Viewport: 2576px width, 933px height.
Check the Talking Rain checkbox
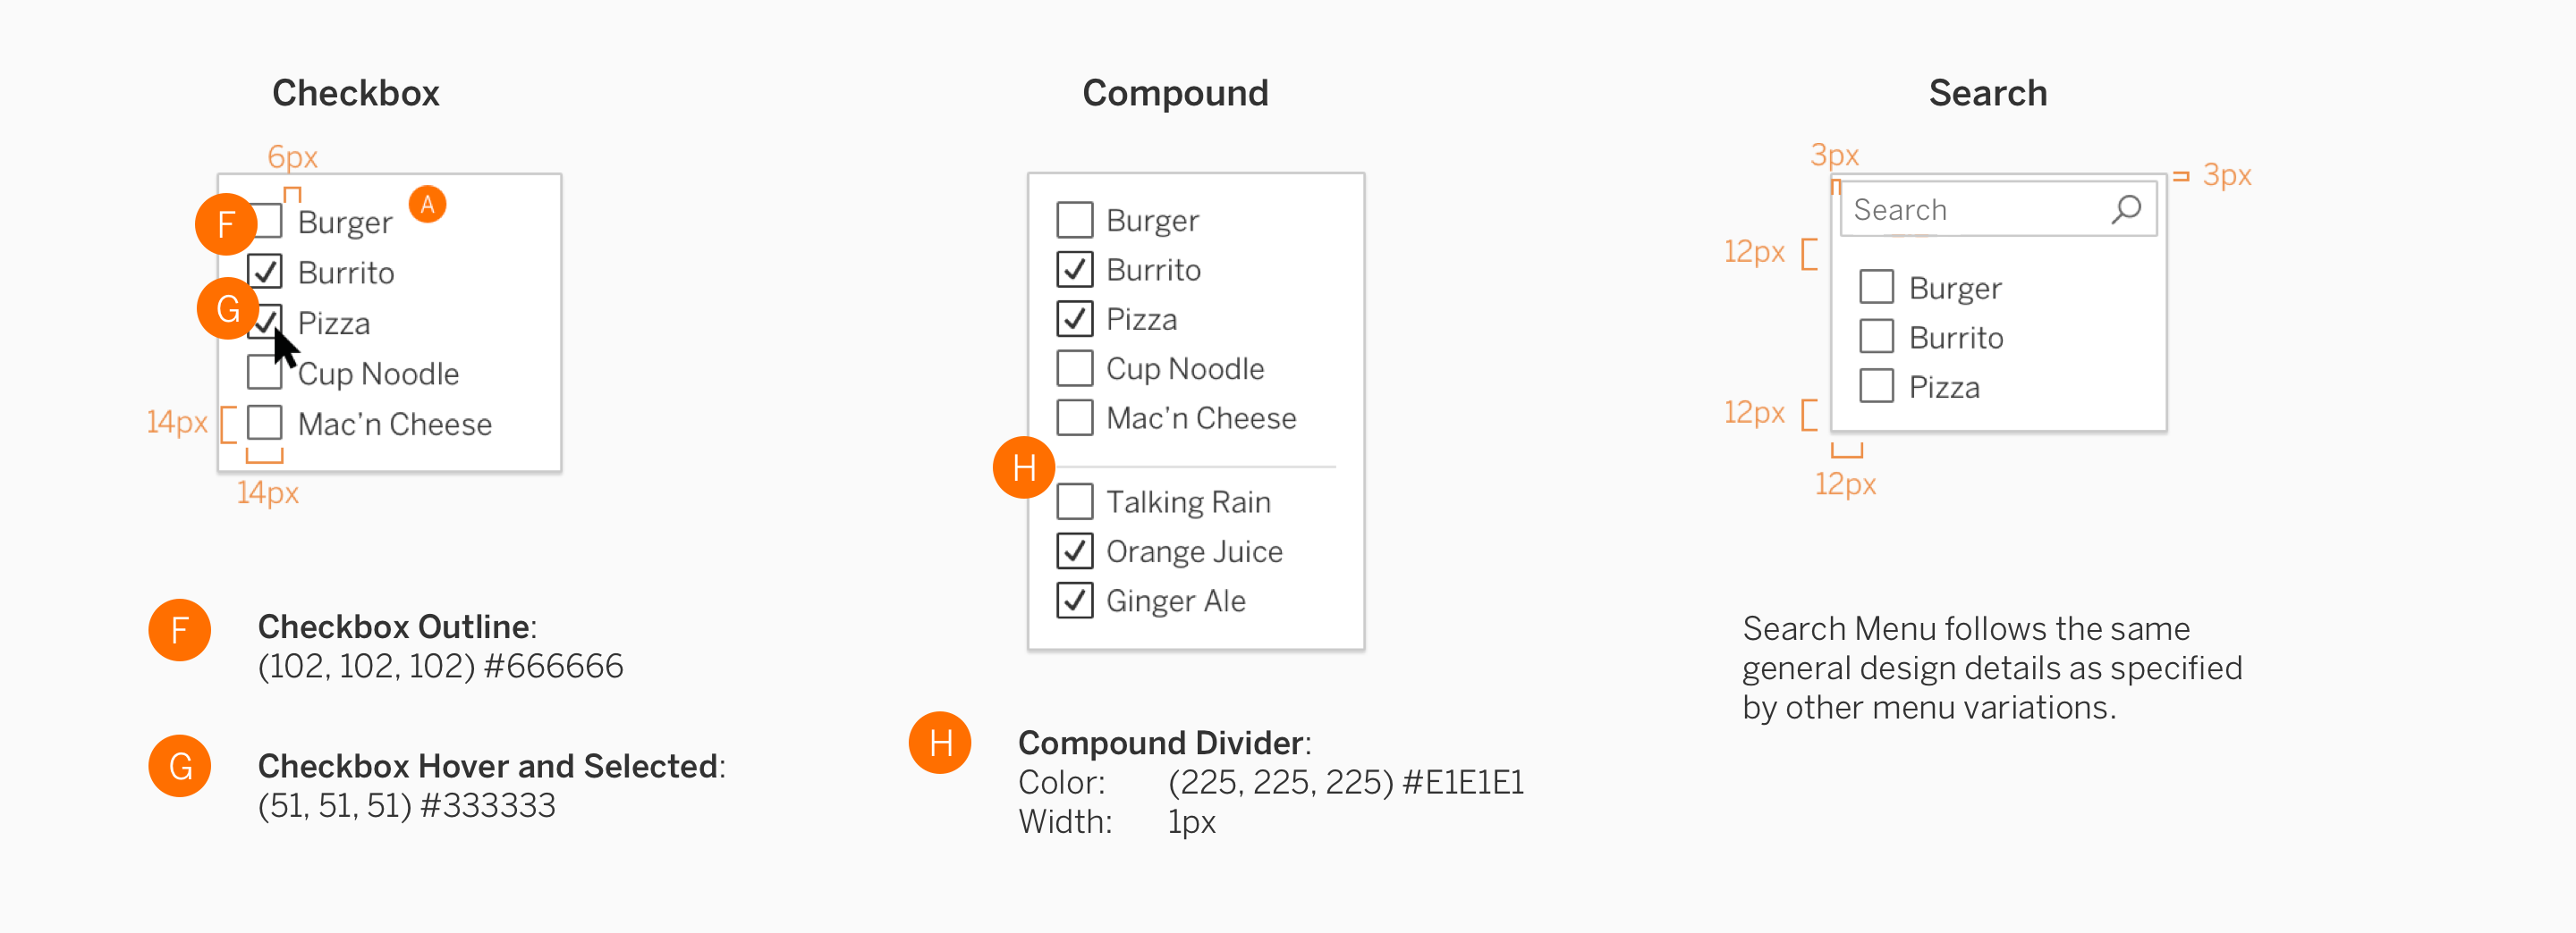(1074, 500)
